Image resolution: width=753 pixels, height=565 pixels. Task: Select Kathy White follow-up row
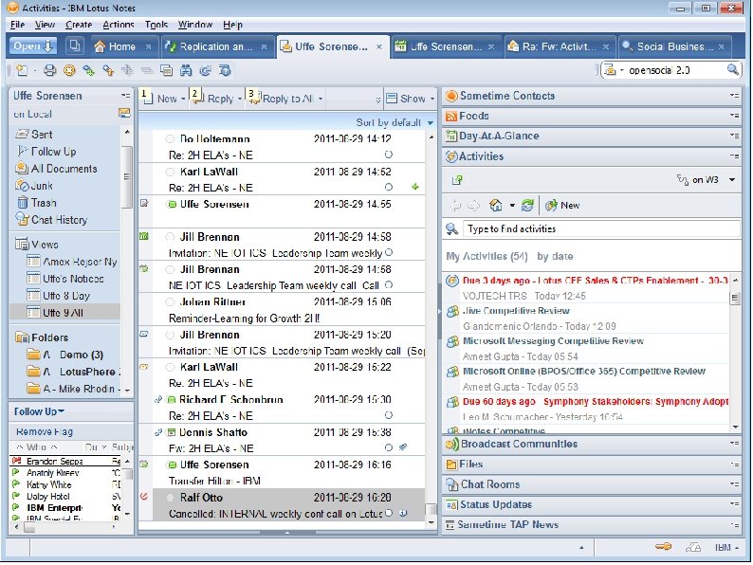tap(48, 484)
